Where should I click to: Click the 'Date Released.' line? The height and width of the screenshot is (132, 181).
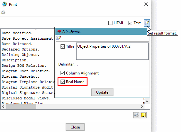point(17,44)
